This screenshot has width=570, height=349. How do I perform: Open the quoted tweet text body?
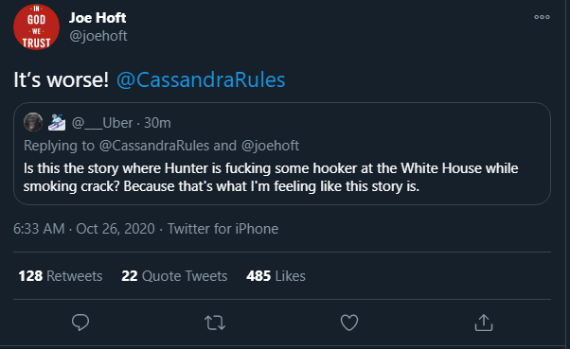pyautogui.click(x=271, y=177)
